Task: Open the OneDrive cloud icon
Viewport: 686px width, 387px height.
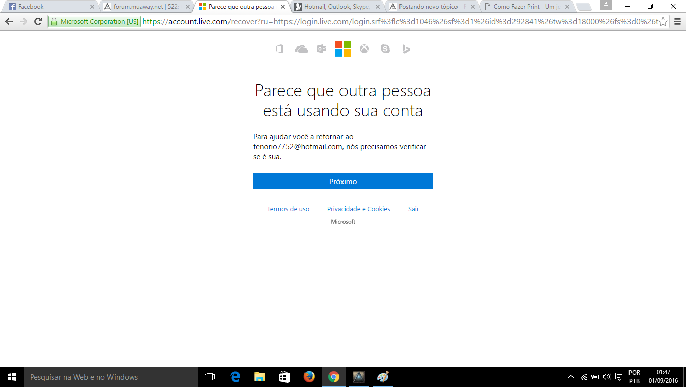Action: click(x=301, y=49)
